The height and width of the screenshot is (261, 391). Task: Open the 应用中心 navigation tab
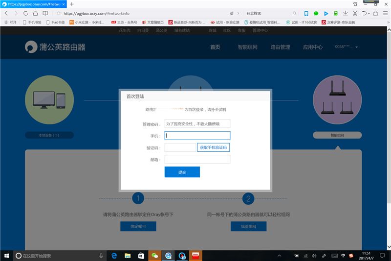pos(313,47)
